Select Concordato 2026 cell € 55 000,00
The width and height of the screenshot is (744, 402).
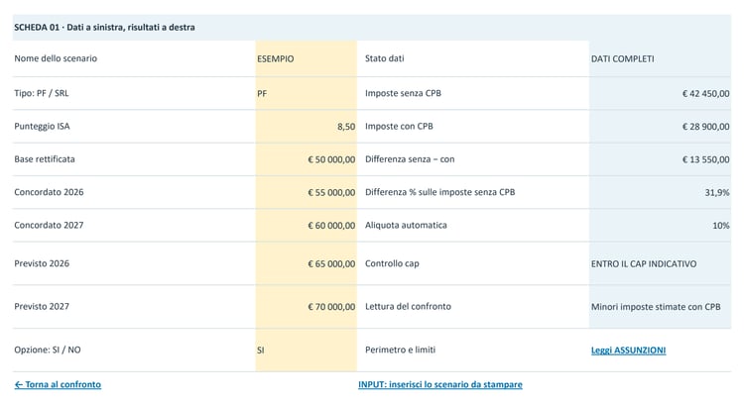[x=307, y=192]
